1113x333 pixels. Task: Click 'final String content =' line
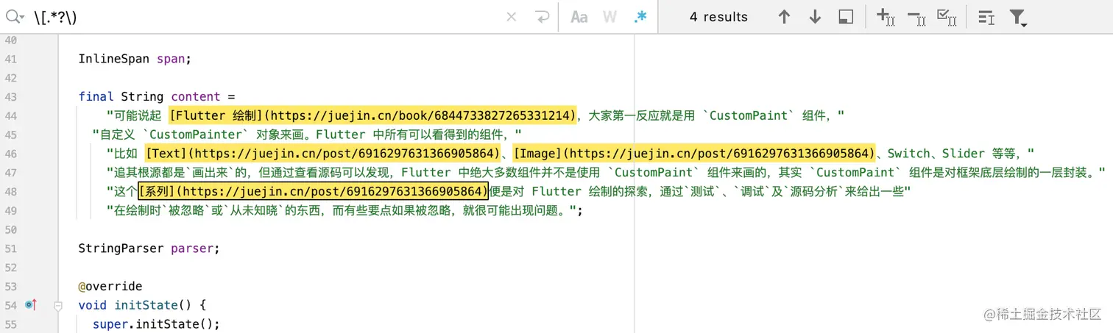[156, 96]
